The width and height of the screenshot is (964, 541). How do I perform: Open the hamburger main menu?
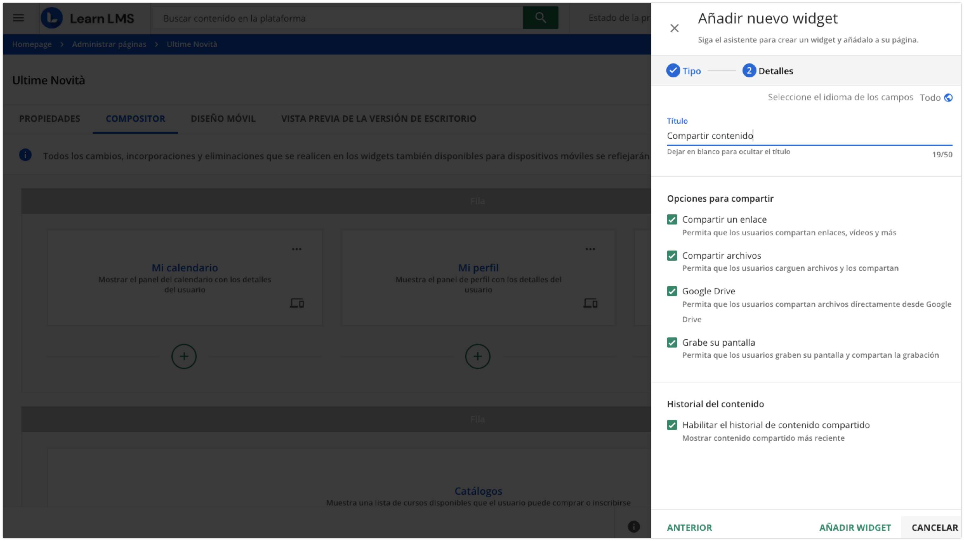(18, 18)
